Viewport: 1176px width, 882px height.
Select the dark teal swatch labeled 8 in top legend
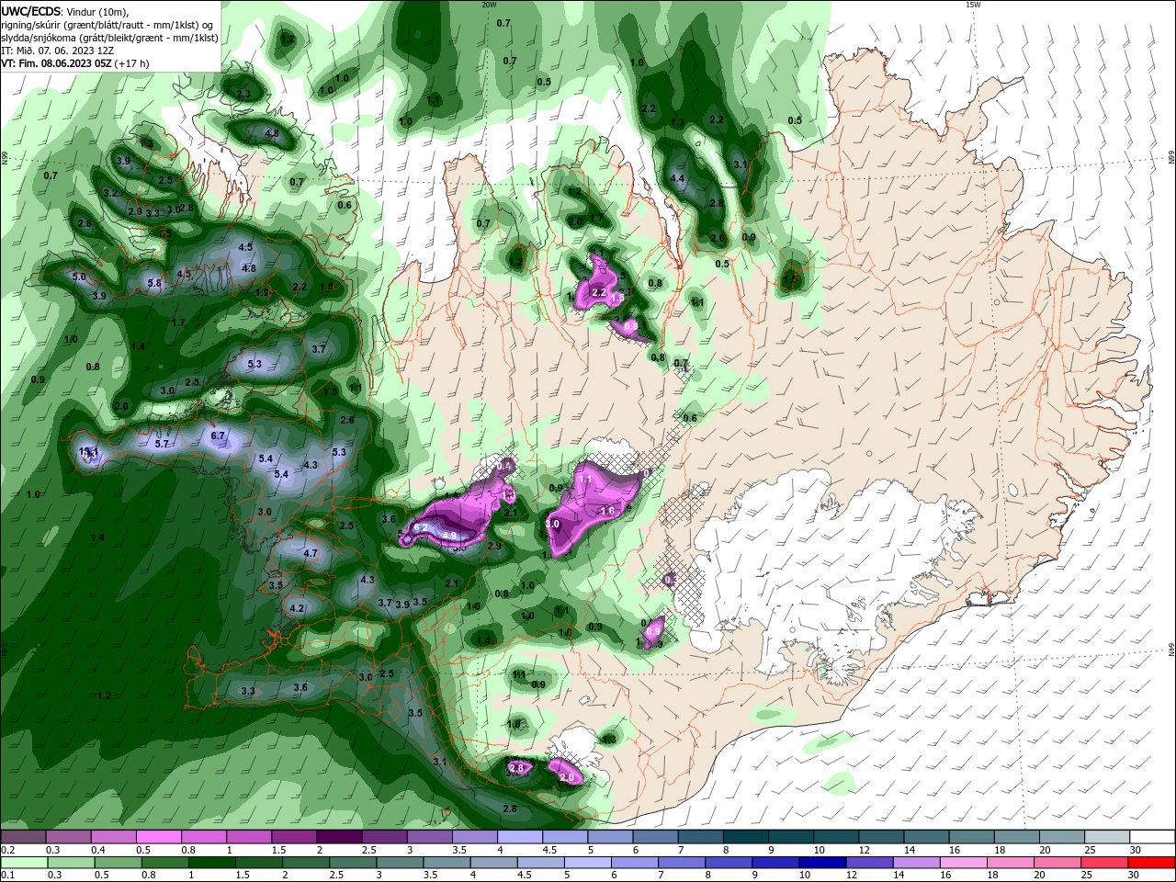click(745, 837)
